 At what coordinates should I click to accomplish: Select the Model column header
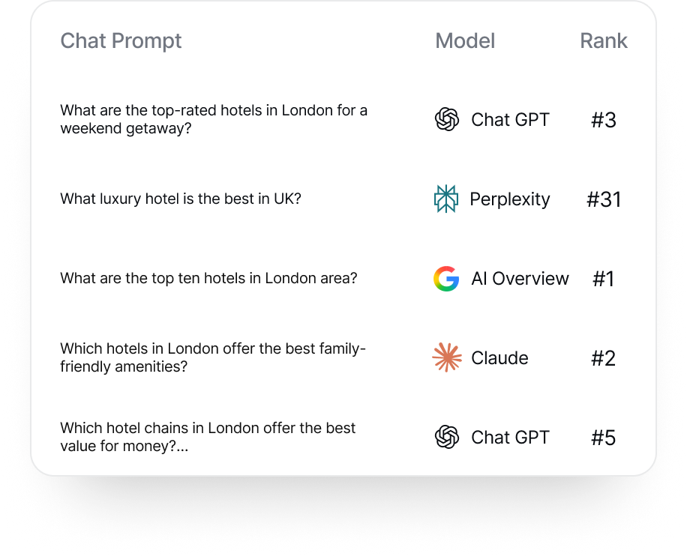click(465, 40)
